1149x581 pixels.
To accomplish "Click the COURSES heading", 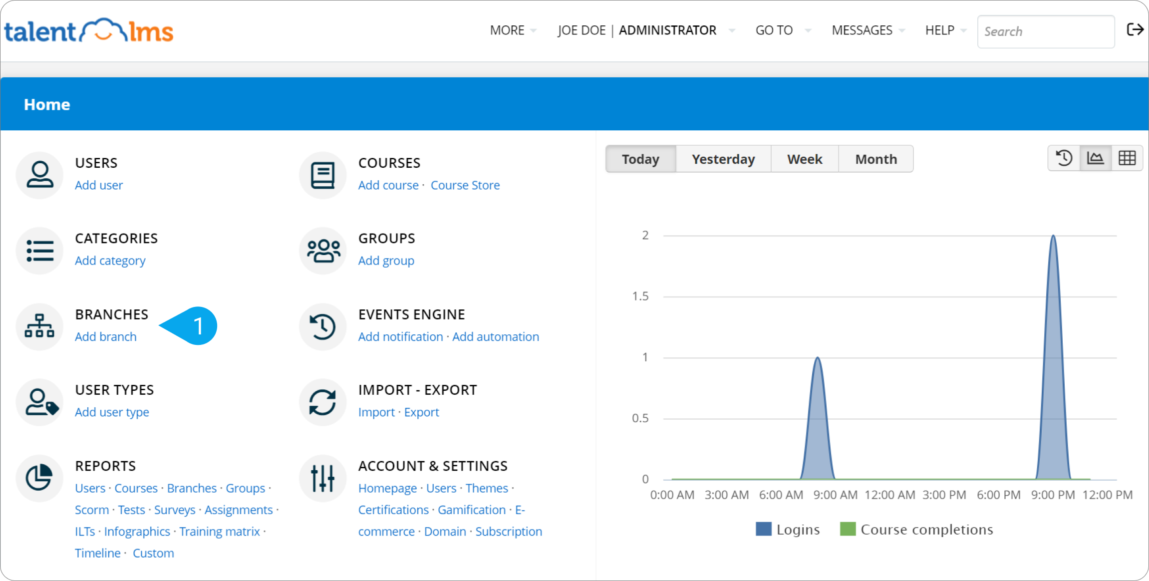I will tap(389, 163).
